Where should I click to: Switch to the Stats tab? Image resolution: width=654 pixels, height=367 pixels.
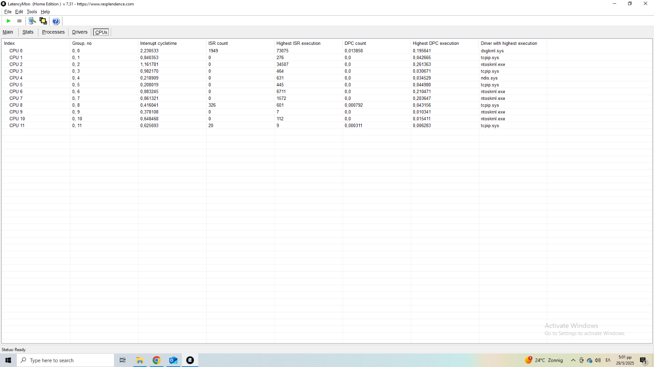[x=28, y=32]
